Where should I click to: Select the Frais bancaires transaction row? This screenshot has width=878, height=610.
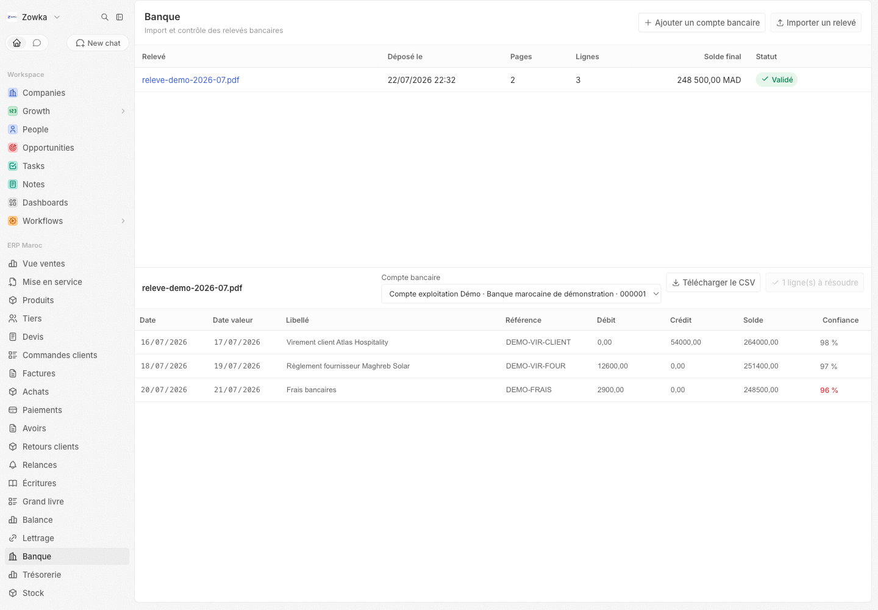coord(502,390)
